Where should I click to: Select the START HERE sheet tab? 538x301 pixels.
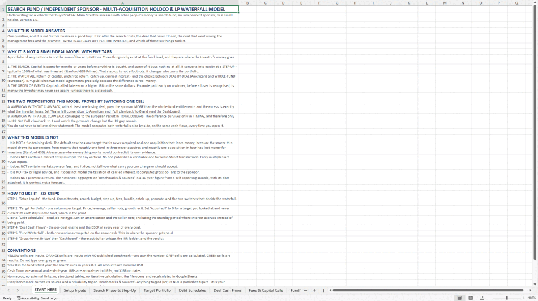click(45, 290)
